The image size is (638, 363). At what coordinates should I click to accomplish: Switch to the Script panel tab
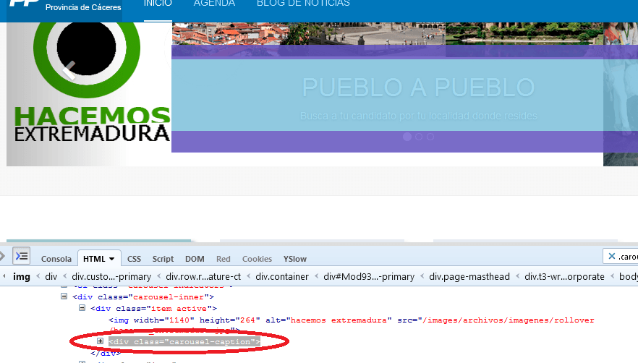(163, 259)
